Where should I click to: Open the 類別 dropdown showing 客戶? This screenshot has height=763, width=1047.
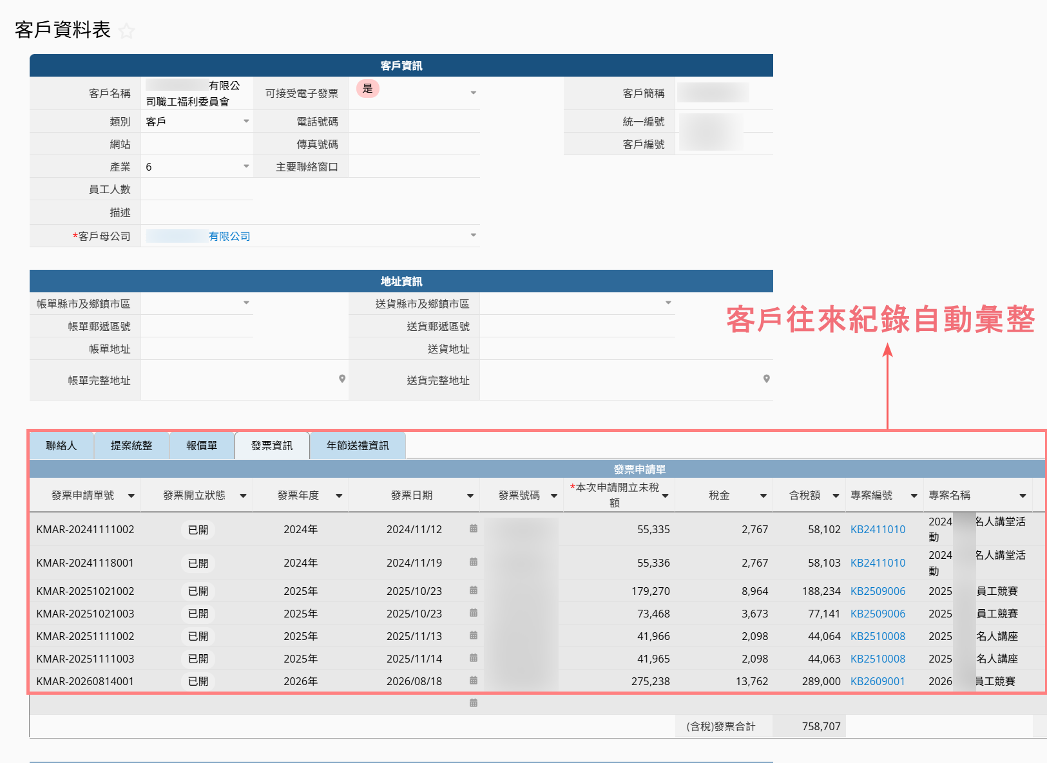246,121
